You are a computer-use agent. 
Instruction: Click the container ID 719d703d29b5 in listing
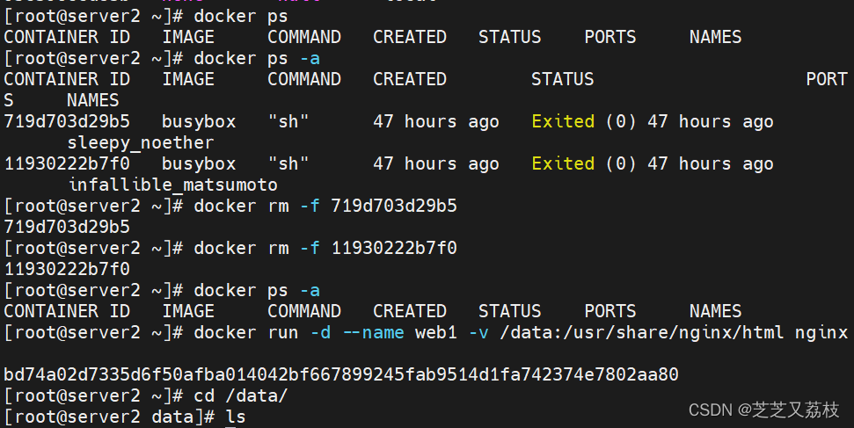pos(67,121)
